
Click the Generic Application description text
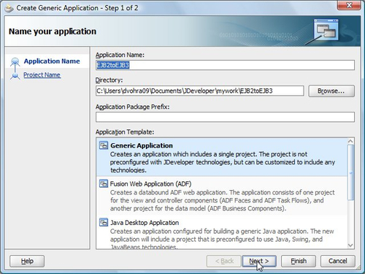(223, 162)
